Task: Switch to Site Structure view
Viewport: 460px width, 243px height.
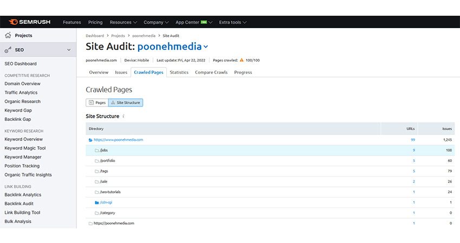Action: [x=126, y=103]
